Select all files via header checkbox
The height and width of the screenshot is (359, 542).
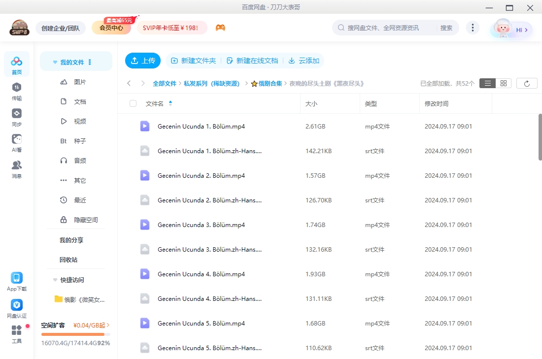tap(132, 103)
